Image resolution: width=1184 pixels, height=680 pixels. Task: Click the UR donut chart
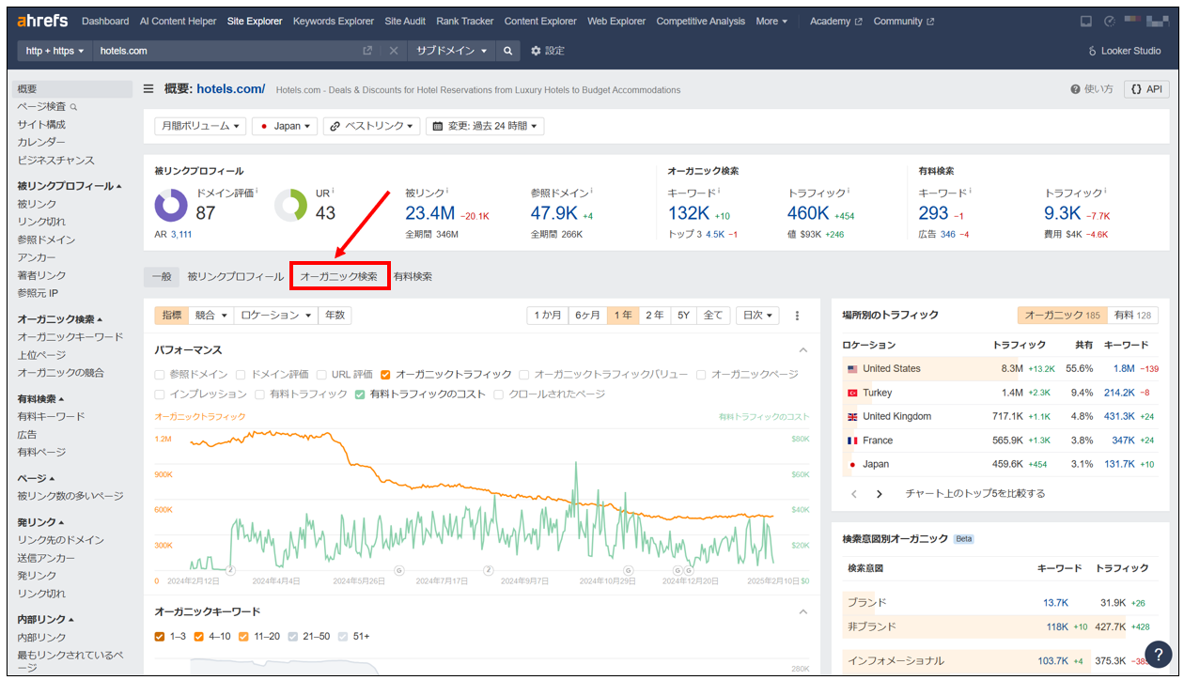(291, 206)
